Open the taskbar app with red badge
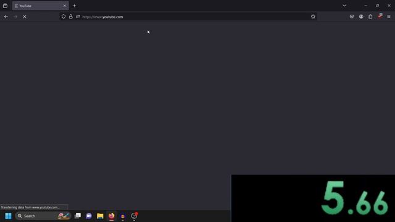This screenshot has height=222, width=395. click(x=134, y=216)
